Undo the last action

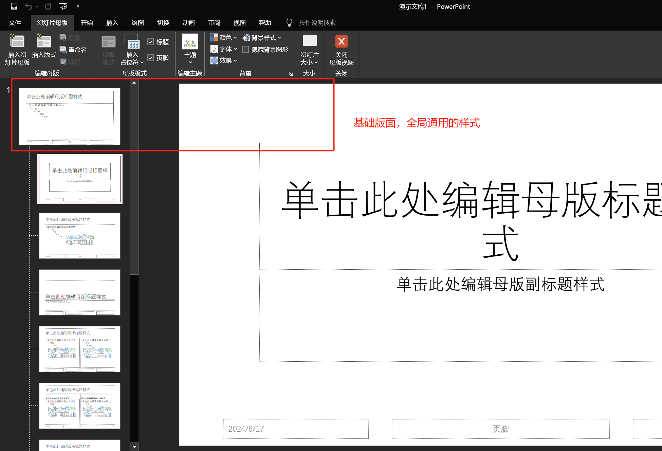29,6
